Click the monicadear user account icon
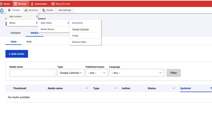The image size is (212, 136). [32, 4]
